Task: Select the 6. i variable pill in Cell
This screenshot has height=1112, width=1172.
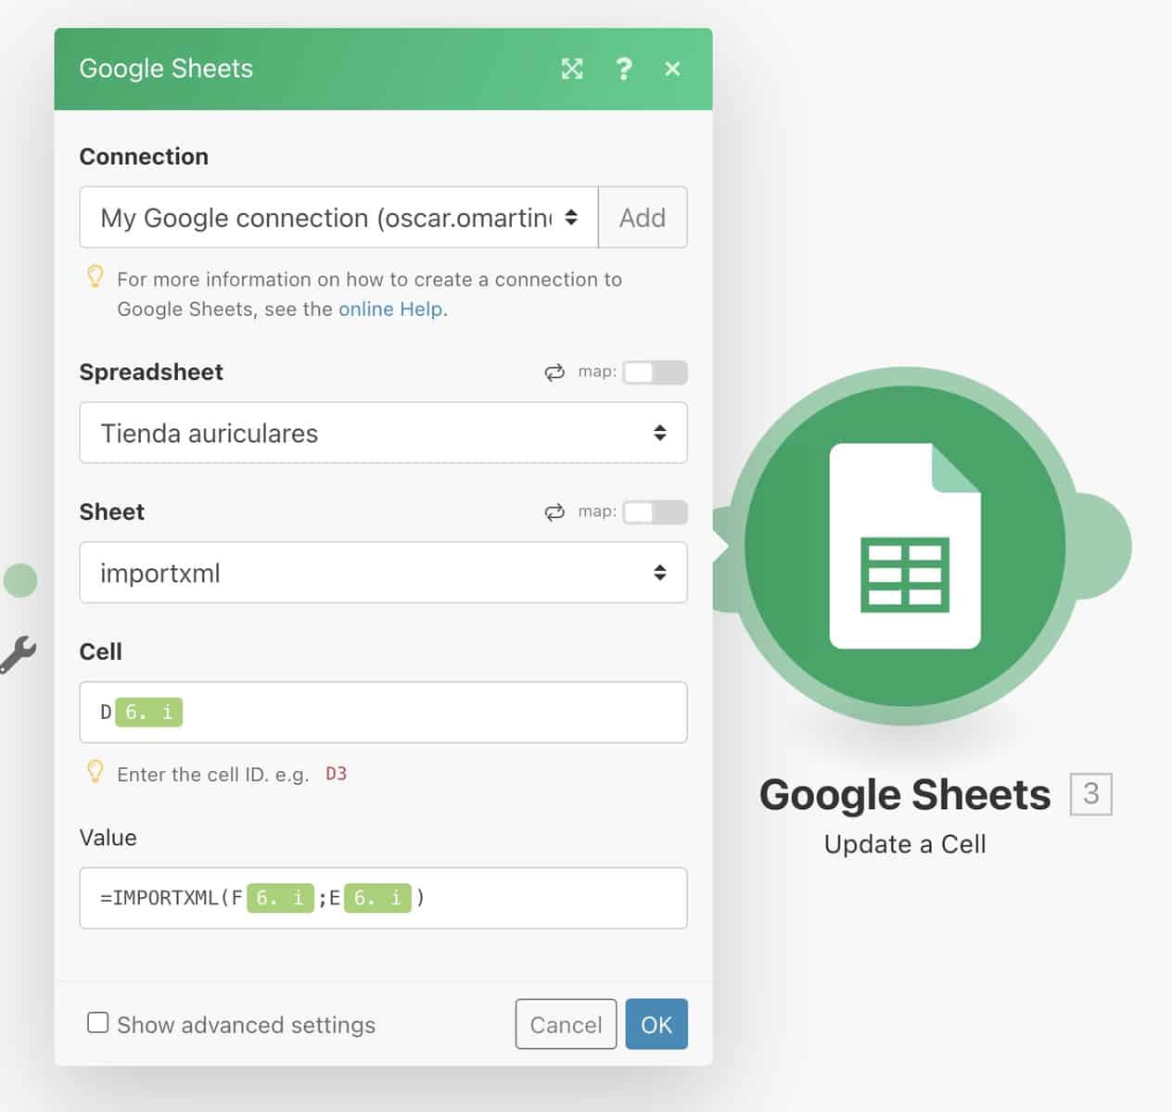Action: [x=149, y=713]
